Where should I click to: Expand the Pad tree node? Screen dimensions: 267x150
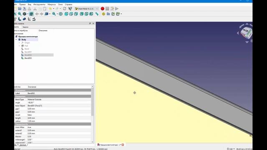coord(19,46)
